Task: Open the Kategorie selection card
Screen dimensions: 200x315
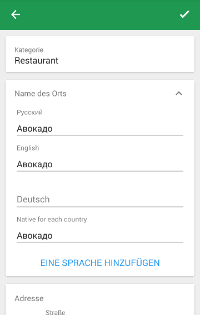Action: (x=100, y=54)
